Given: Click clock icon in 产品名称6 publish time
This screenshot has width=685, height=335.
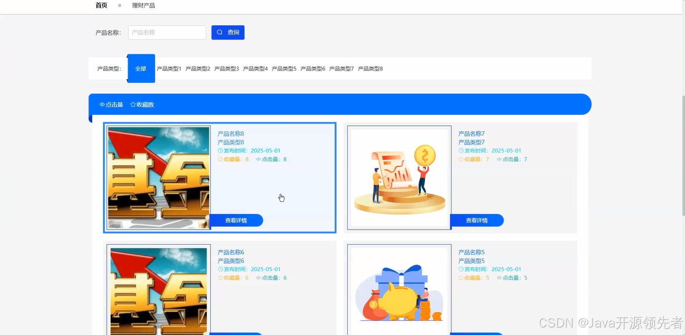Looking at the screenshot, I should pyautogui.click(x=220, y=269).
